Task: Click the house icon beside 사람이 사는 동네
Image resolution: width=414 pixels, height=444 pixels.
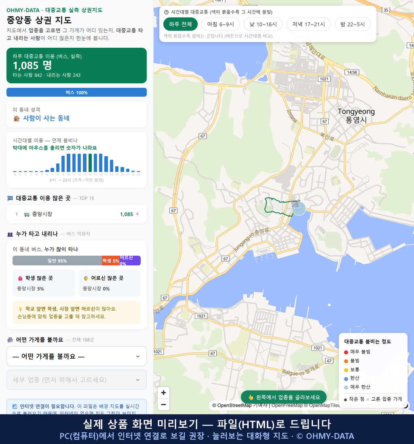Action: coord(17,118)
